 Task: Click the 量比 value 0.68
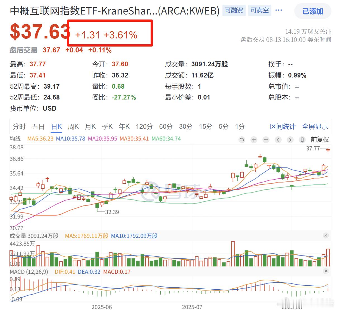click(x=118, y=86)
